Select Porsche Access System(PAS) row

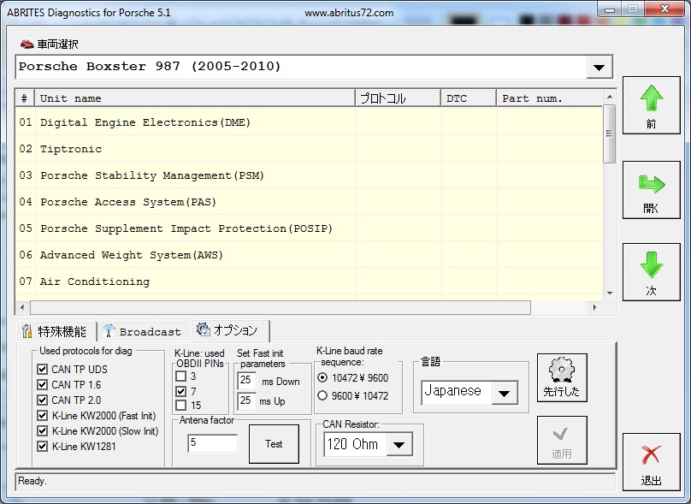309,201
